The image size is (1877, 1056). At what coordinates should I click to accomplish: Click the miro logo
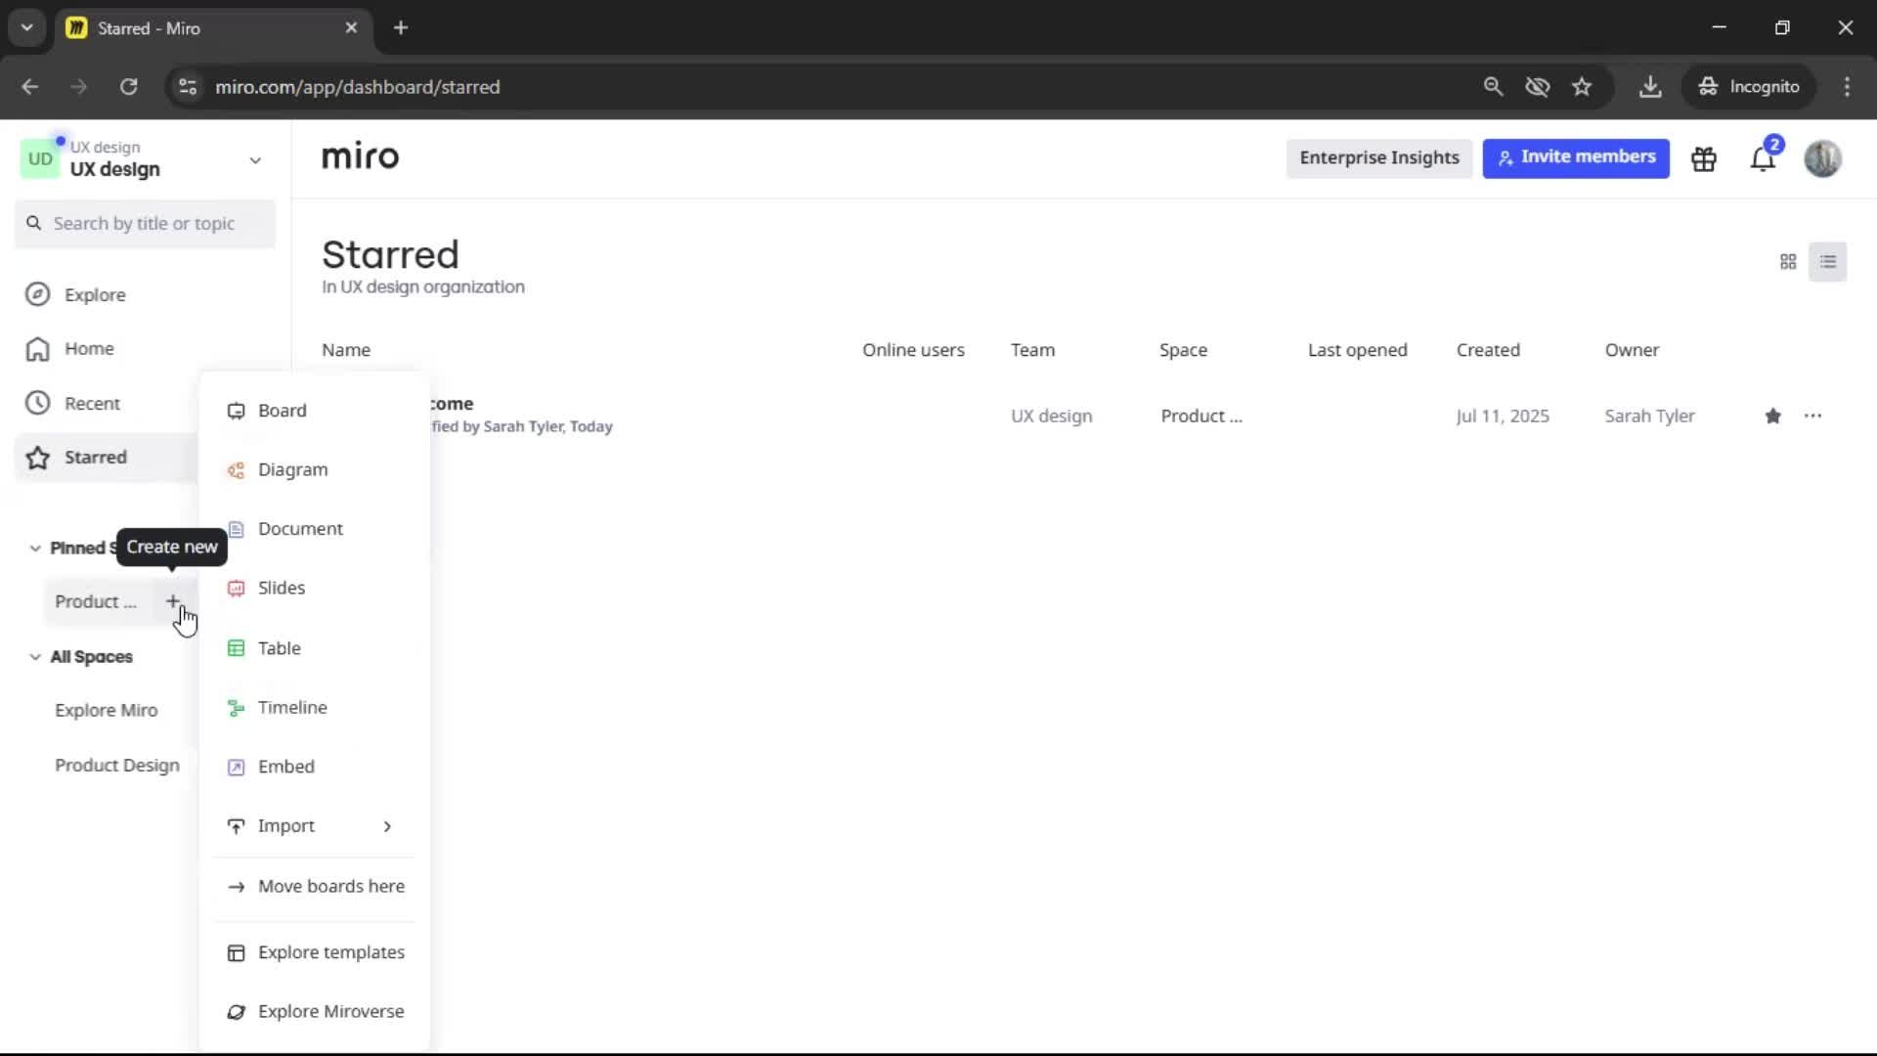(x=361, y=157)
